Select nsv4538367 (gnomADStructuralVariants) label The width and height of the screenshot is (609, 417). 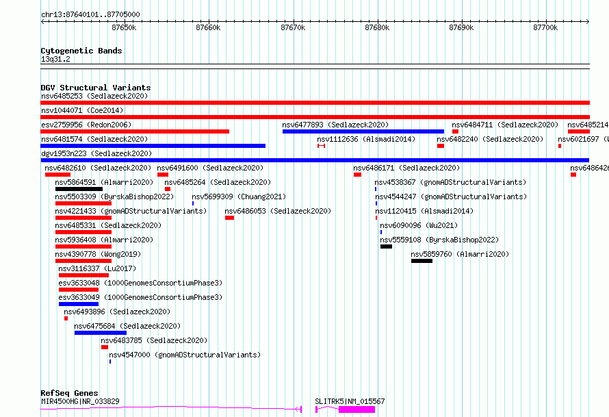click(450, 182)
